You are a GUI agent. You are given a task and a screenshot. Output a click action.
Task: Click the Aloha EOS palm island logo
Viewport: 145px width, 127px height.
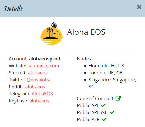pos(51,34)
